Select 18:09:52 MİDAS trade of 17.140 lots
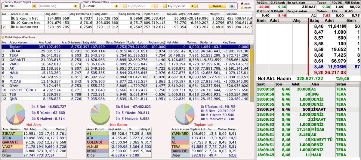The image size is (361, 160). (x=308, y=130)
